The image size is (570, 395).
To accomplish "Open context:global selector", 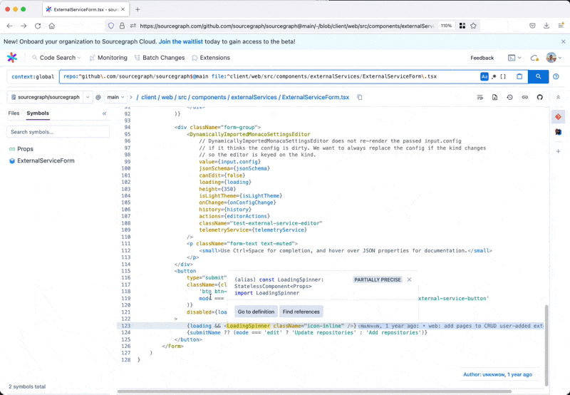I will pos(33,76).
